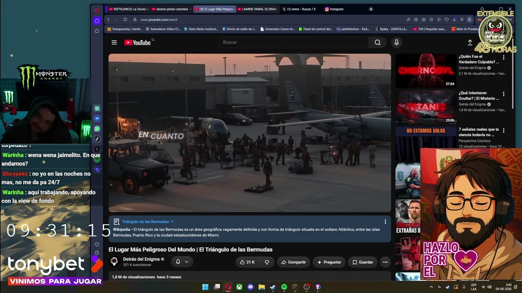Open the Generador Claves Ar... bookmark
The image size is (522, 293).
click(x=277, y=29)
